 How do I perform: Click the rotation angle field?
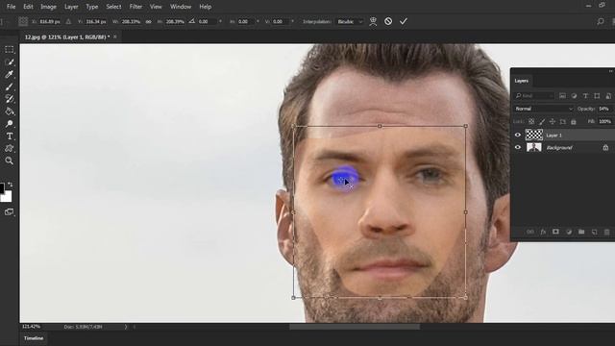click(207, 21)
